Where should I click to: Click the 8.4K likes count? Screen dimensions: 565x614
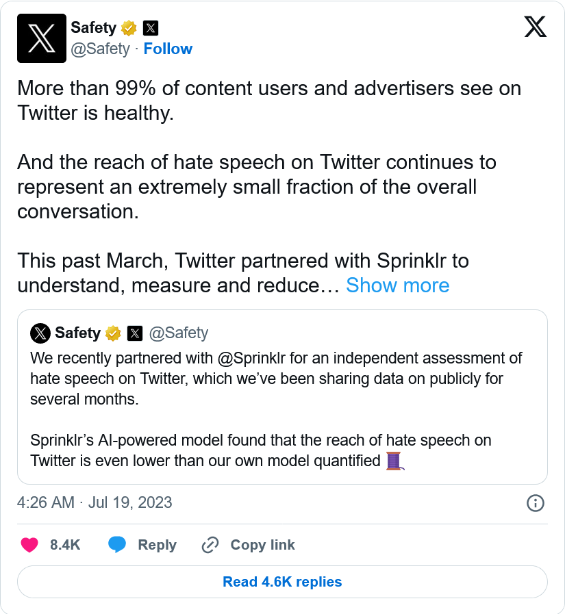pos(65,545)
